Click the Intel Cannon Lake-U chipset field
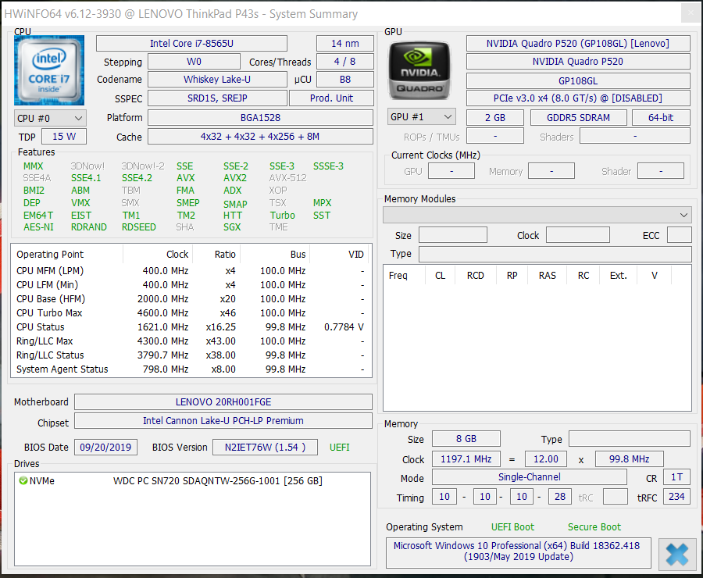 tap(223, 421)
